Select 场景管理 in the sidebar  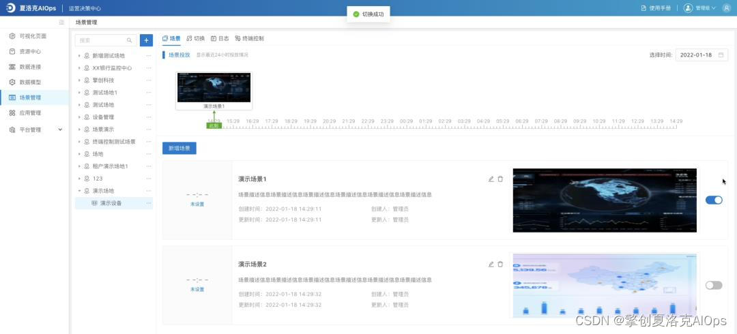34,97
